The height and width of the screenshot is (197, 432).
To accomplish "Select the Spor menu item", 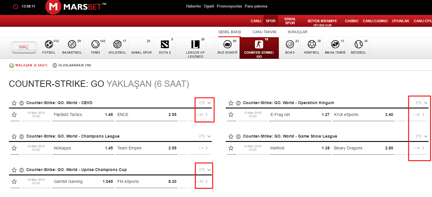I will [271, 21].
